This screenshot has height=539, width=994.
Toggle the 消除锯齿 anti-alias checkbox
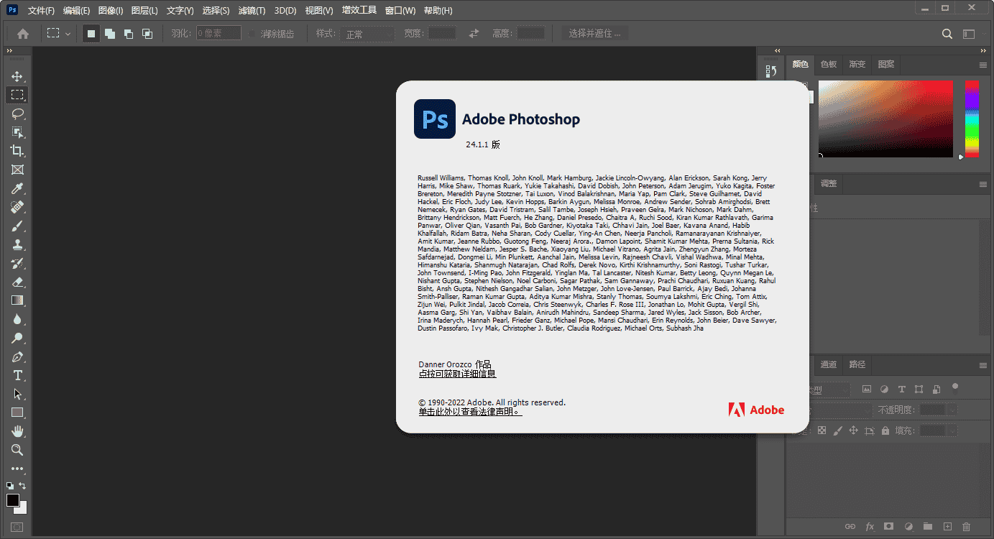coord(253,34)
